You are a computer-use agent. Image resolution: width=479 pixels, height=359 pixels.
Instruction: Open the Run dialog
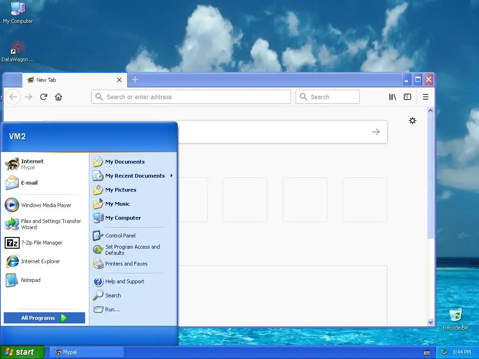click(x=133, y=309)
